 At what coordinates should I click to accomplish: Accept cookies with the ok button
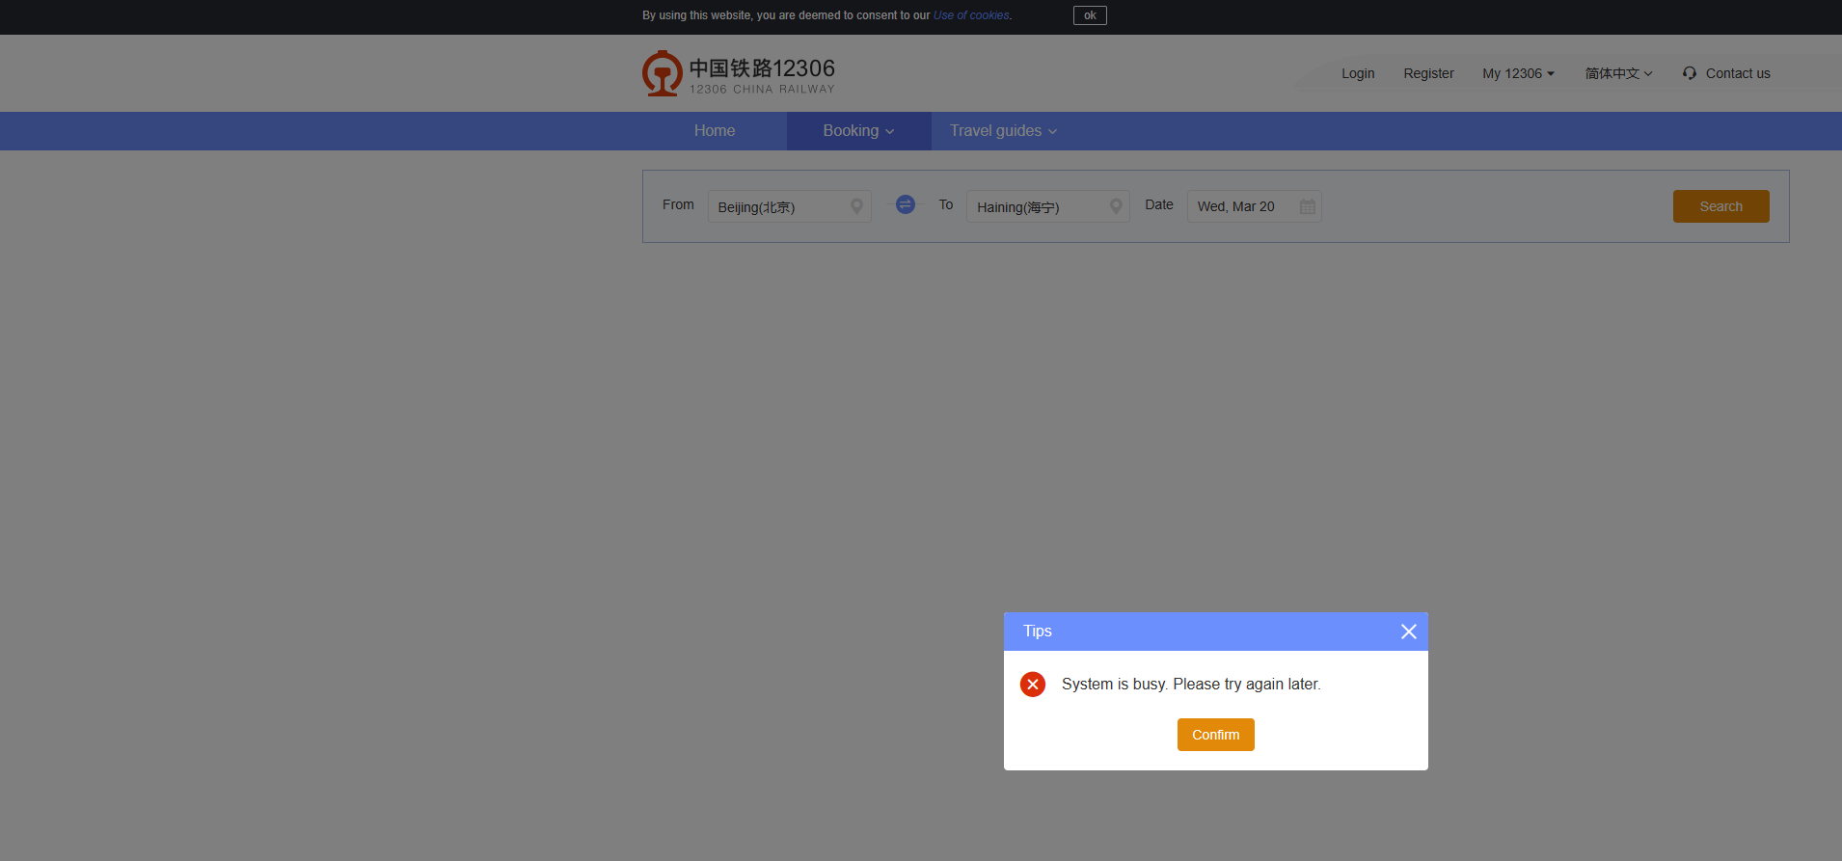[x=1090, y=15]
